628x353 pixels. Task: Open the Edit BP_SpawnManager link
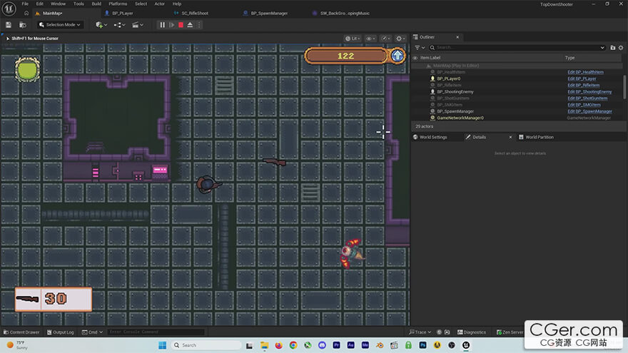(590, 111)
